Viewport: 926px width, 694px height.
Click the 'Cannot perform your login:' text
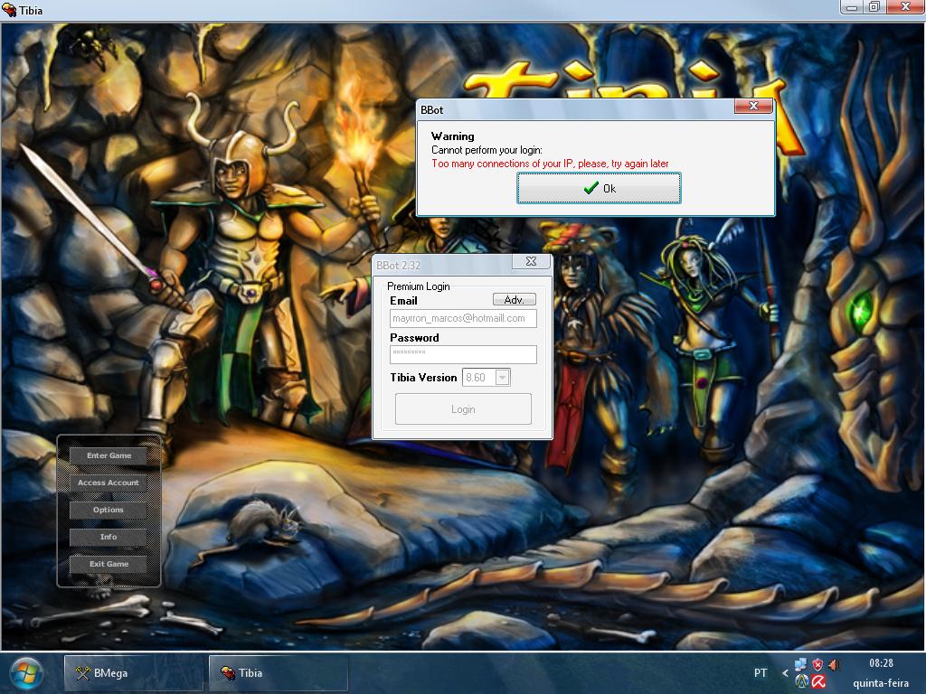(x=487, y=150)
